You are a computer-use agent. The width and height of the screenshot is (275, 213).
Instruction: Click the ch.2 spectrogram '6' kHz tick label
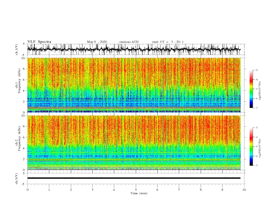[x=24, y=137]
